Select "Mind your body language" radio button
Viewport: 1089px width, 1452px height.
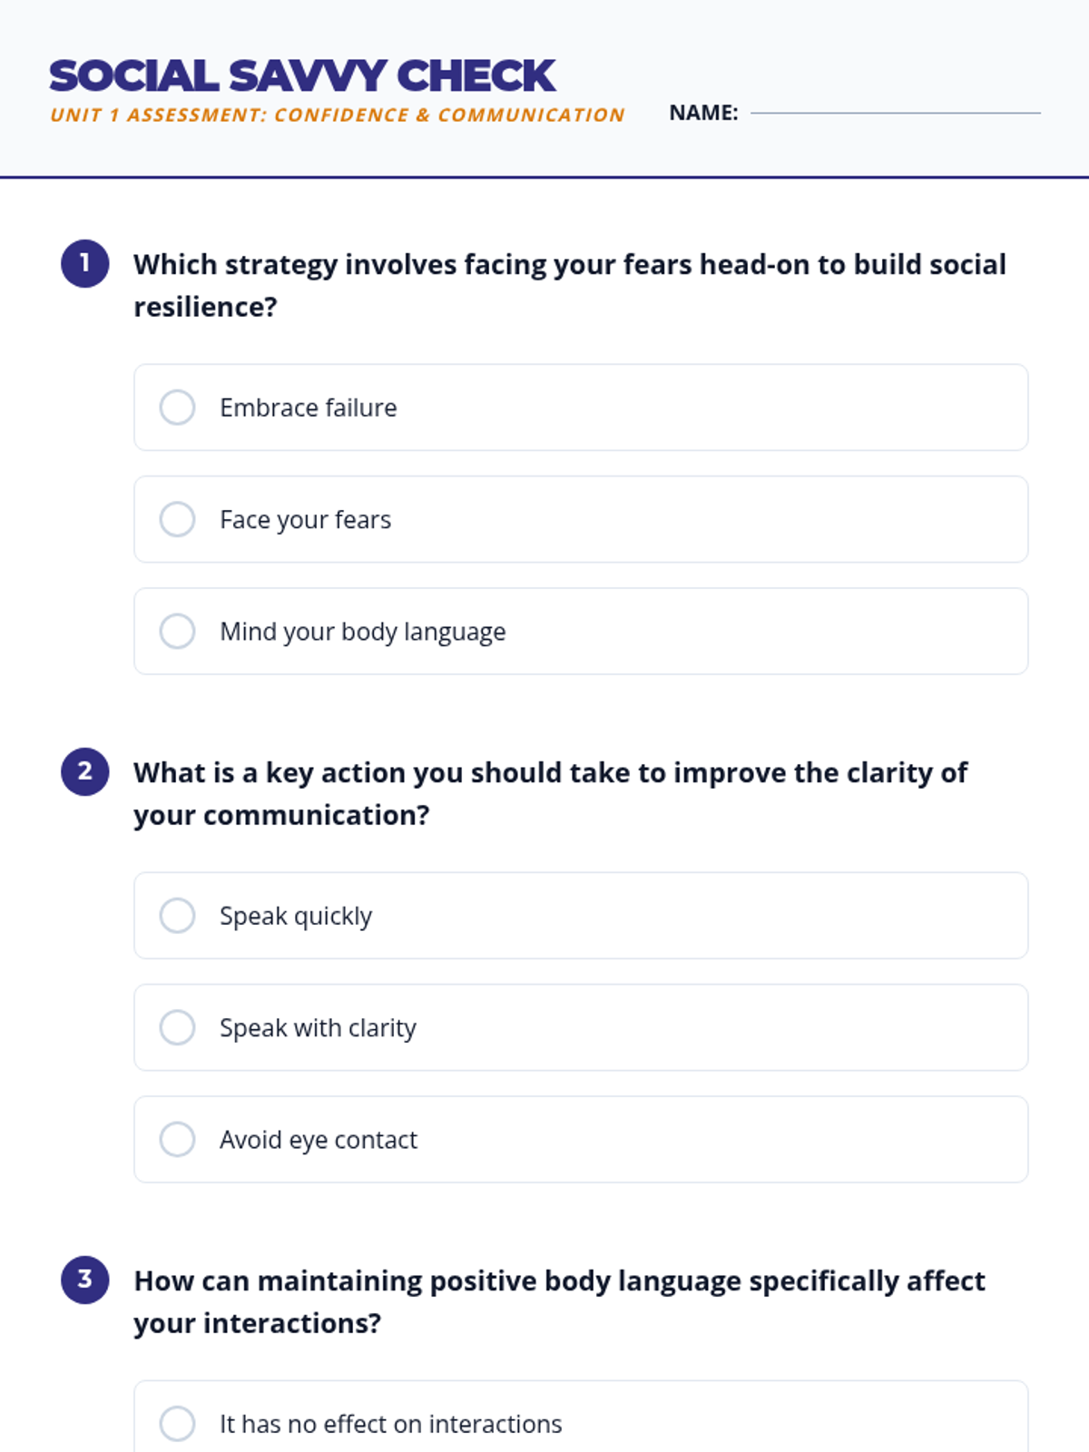178,631
